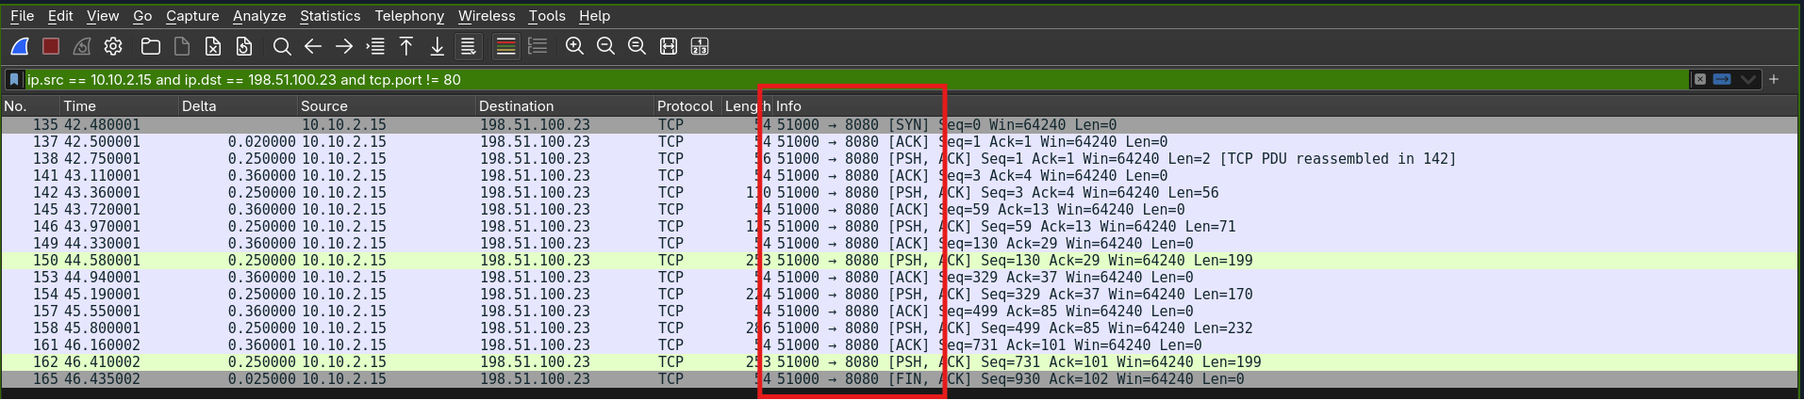Open the Wireless menu
The height and width of the screenshot is (400, 1804).
pyautogui.click(x=487, y=16)
